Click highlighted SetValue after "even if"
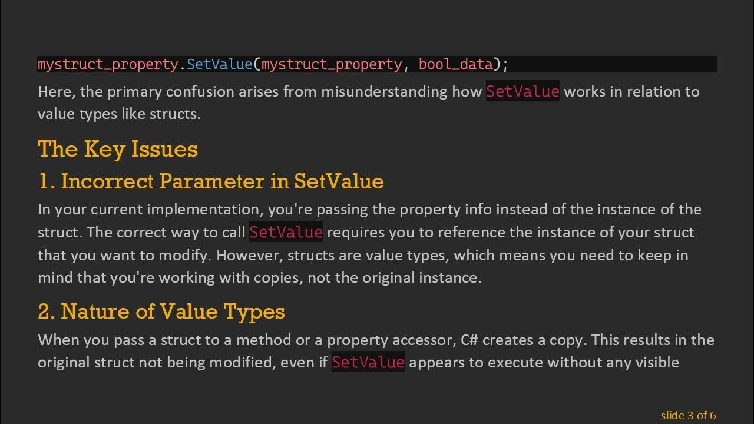Viewport: 754px width, 424px height. pyautogui.click(x=368, y=362)
